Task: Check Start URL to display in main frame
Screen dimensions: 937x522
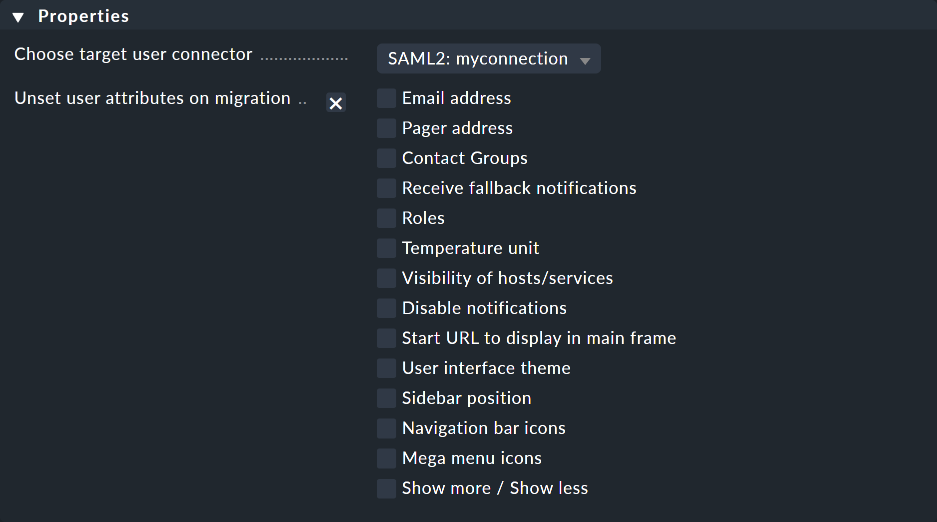Action: (x=386, y=338)
